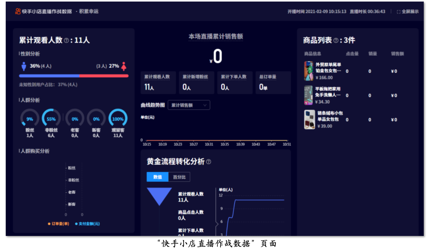Click help icon next to 黄金流程转化分析
This screenshot has height=250, width=430.
click(x=208, y=162)
